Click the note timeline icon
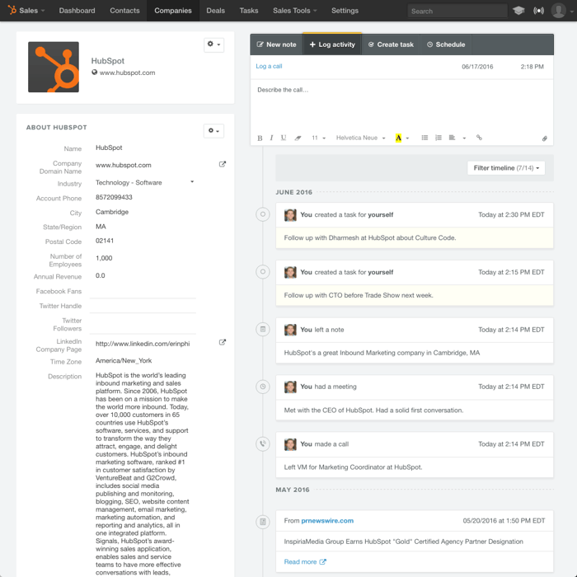This screenshot has width=577, height=577. coord(263,330)
